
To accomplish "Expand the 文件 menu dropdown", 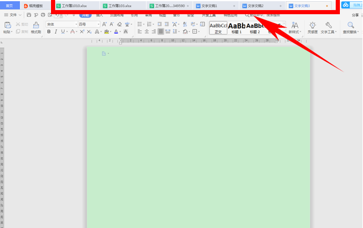I will pyautogui.click(x=12, y=15).
